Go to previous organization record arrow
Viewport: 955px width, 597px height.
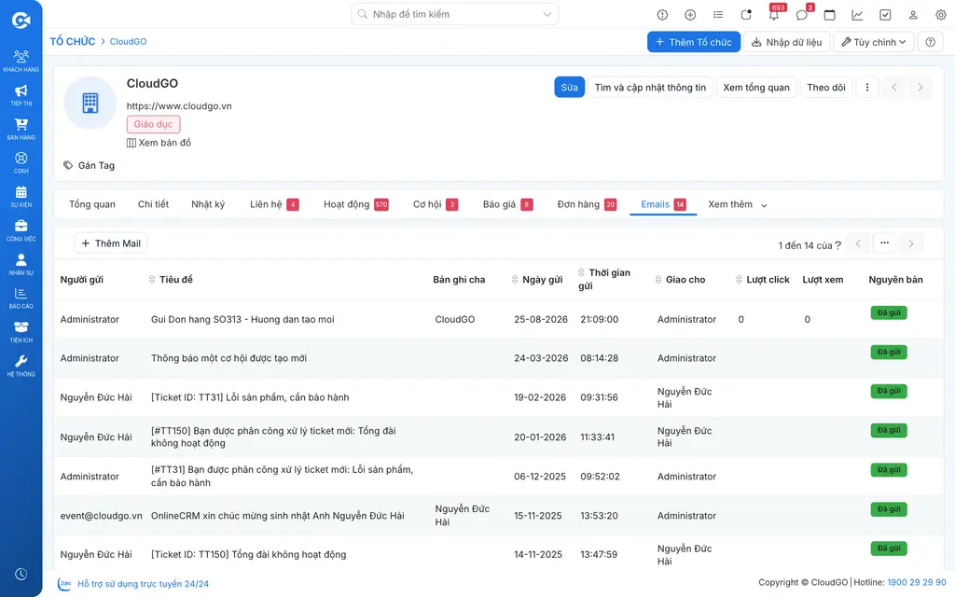(894, 87)
